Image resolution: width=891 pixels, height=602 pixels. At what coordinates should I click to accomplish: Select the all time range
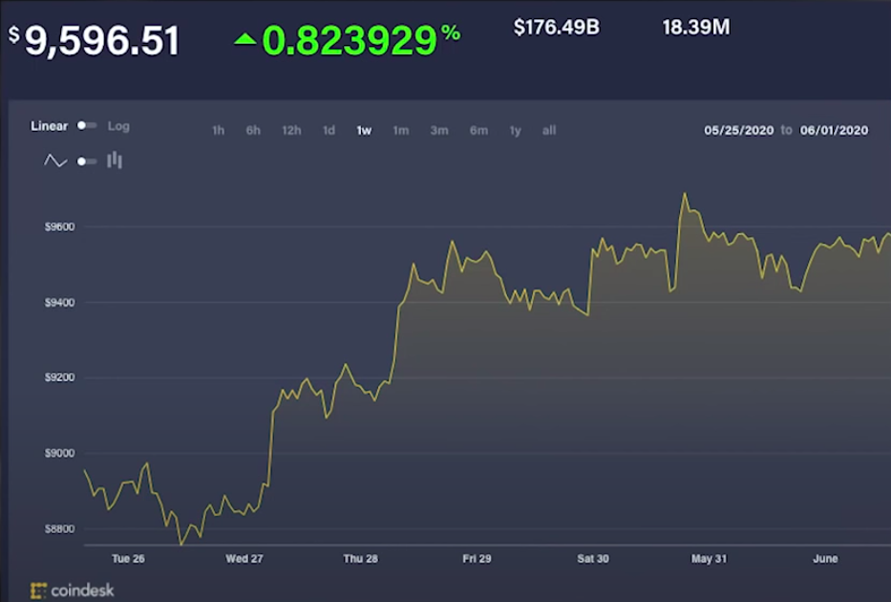coord(549,131)
